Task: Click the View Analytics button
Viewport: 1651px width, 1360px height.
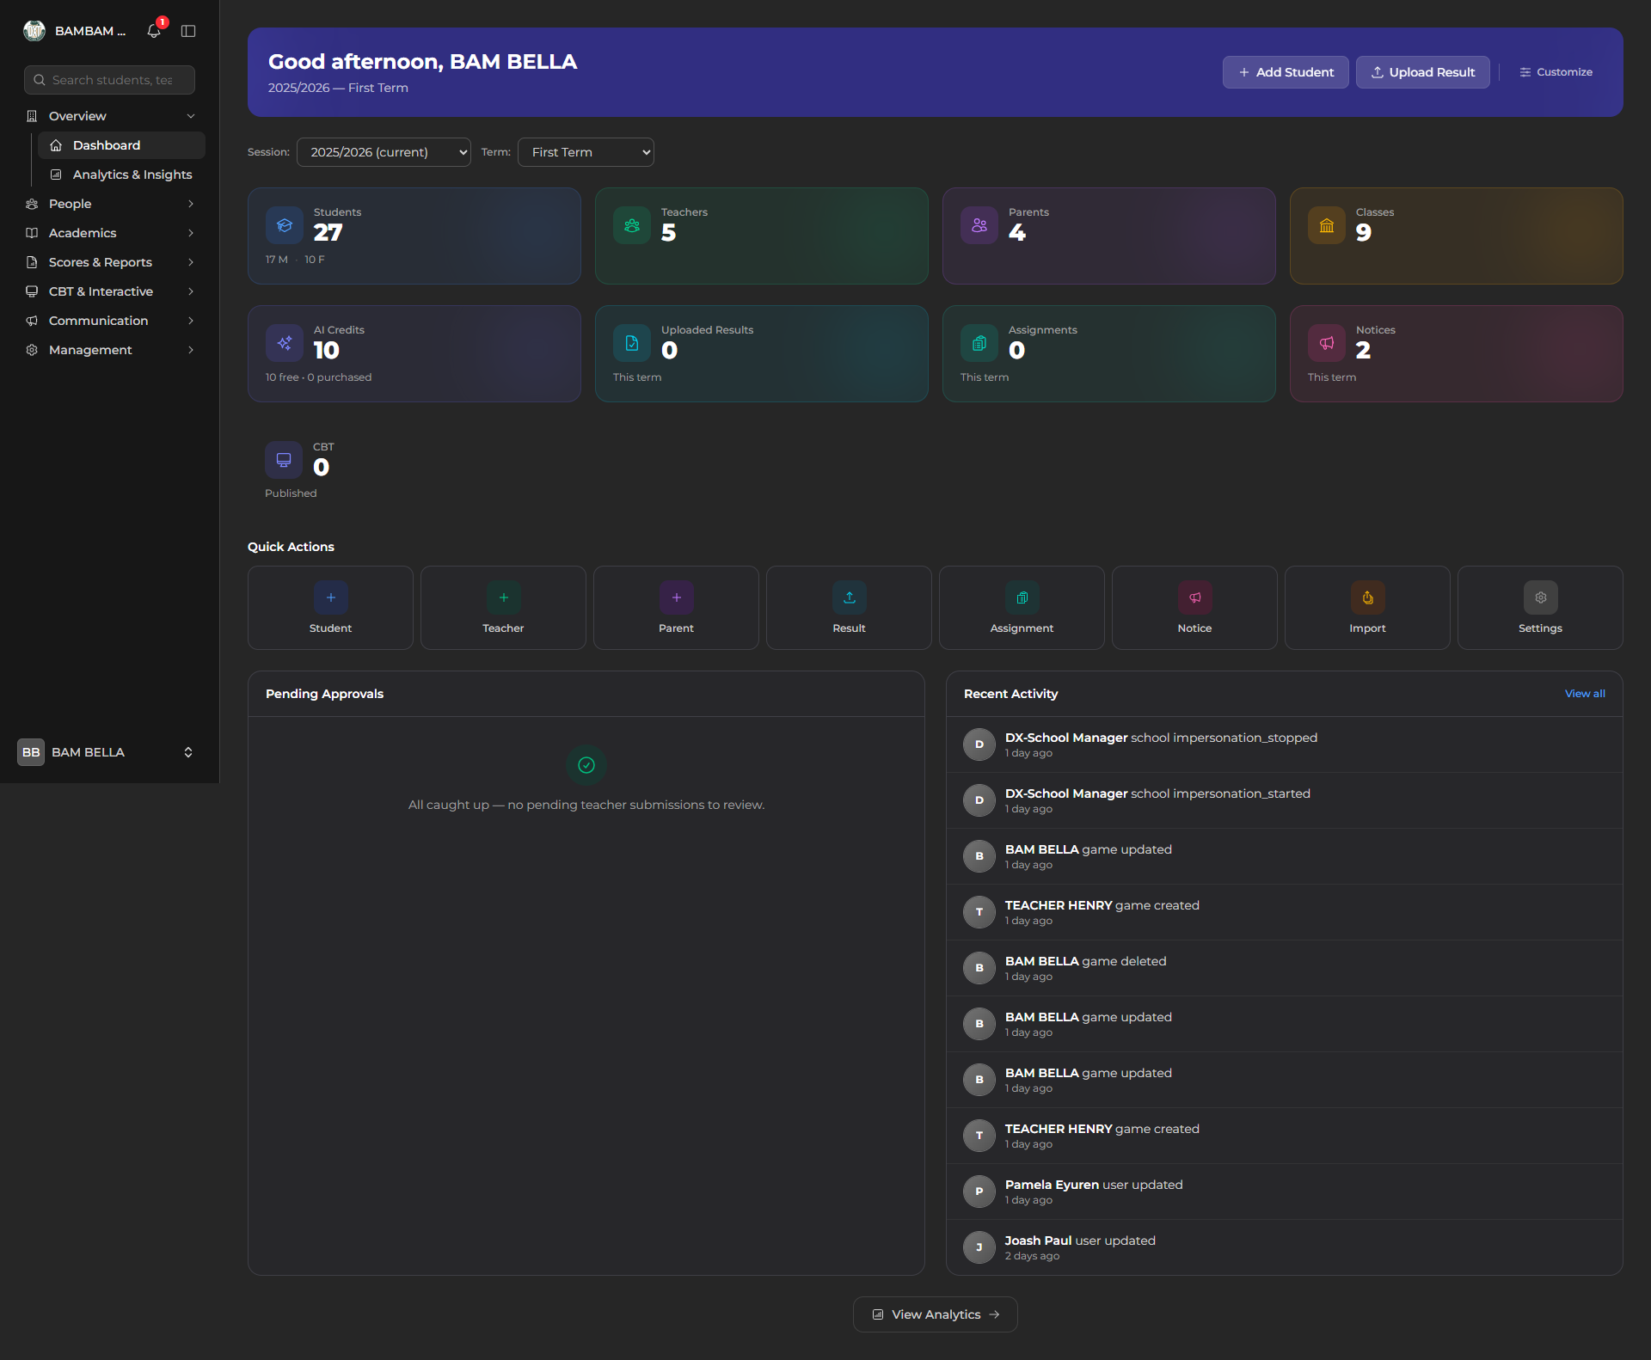Action: click(936, 1314)
